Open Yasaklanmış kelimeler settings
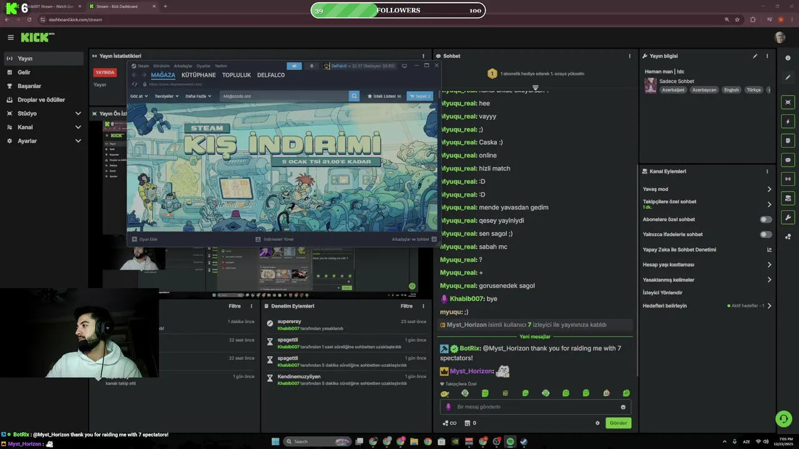Image resolution: width=799 pixels, height=449 pixels. pyautogui.click(x=707, y=280)
